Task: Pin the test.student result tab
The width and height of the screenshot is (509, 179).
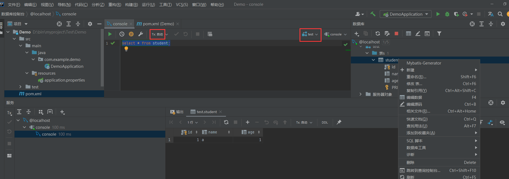Action: 339,122
